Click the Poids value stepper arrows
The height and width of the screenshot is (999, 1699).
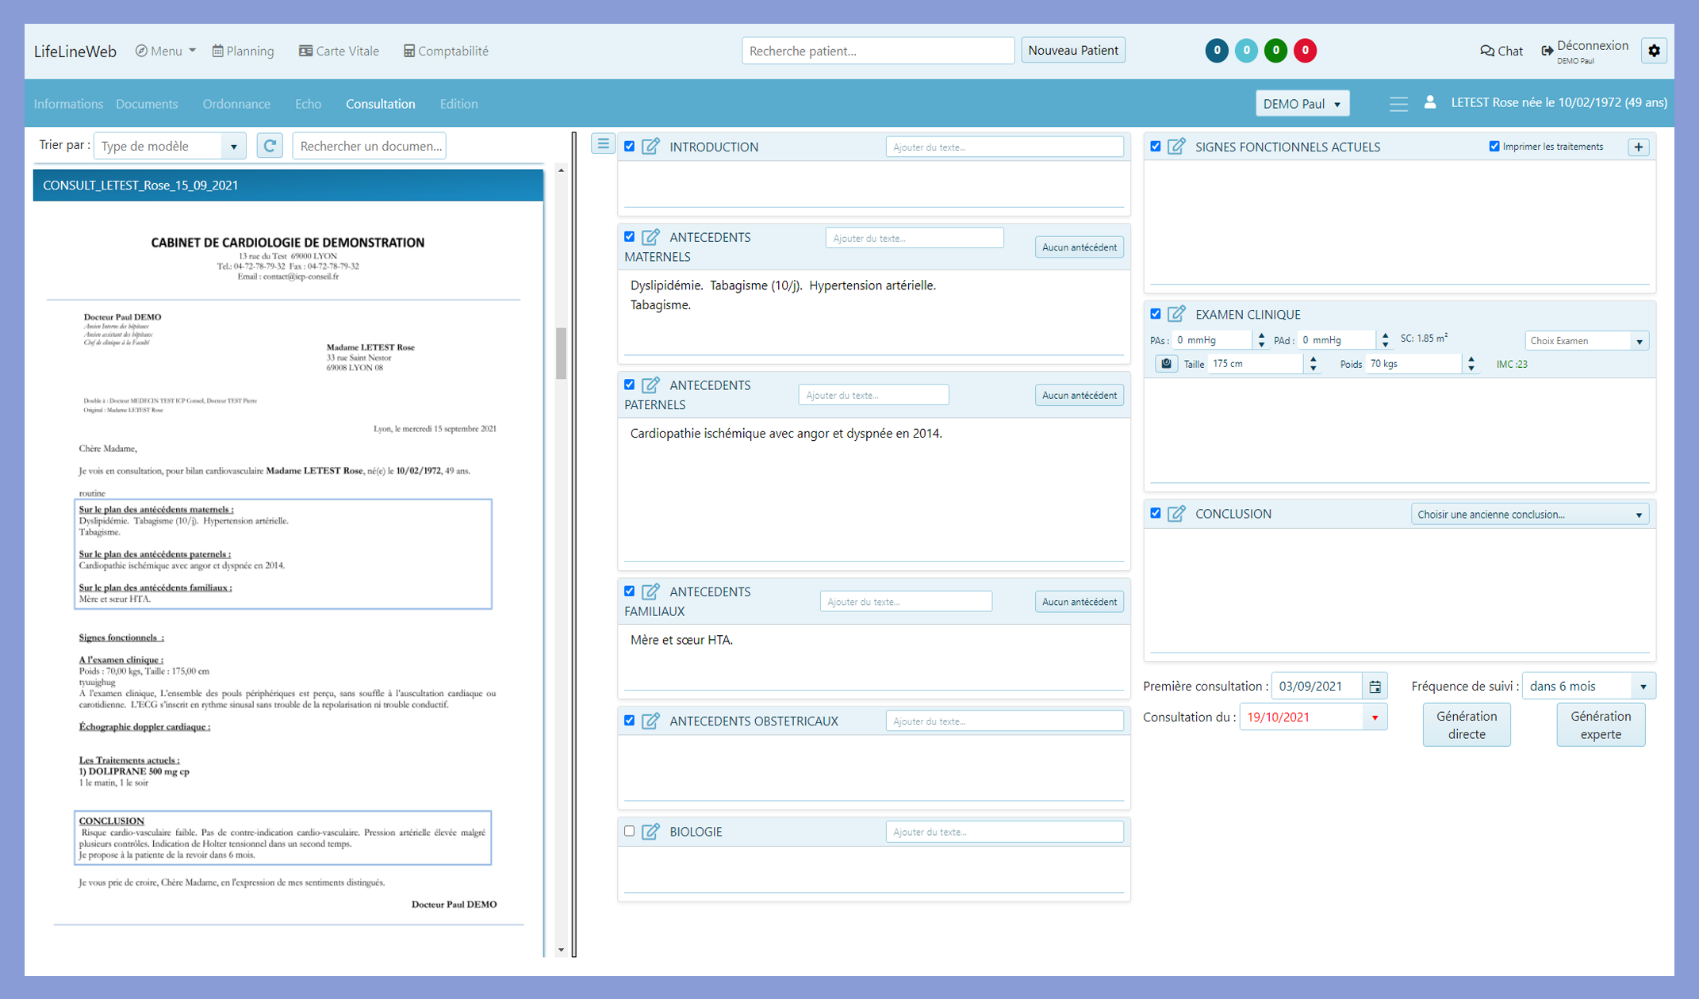1471,364
